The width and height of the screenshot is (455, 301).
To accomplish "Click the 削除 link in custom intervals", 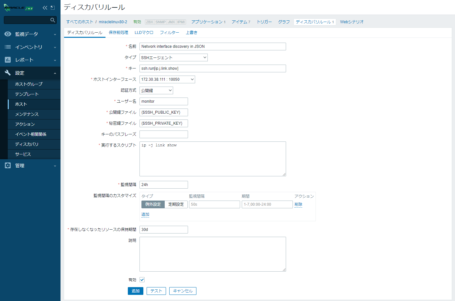I will pyautogui.click(x=298, y=204).
